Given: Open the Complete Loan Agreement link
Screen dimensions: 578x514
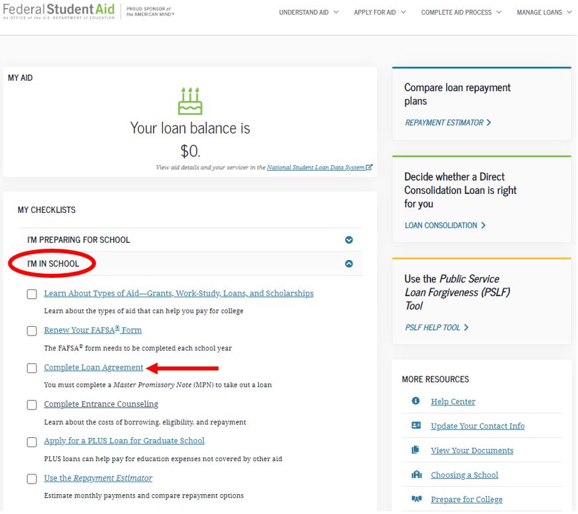Looking at the screenshot, I should [x=93, y=367].
